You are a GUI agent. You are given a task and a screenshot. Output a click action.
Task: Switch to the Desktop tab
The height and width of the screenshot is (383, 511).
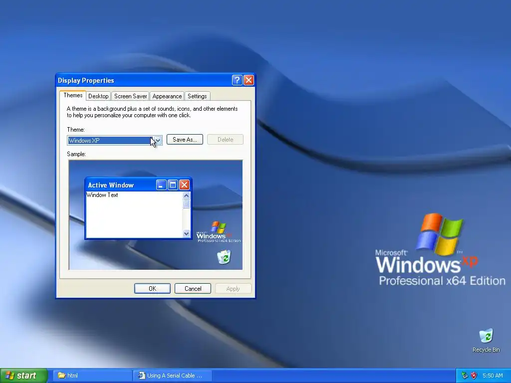pos(98,96)
